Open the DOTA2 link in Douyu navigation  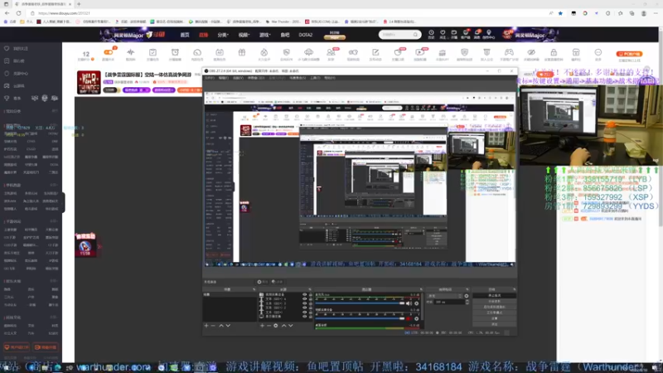click(x=305, y=35)
